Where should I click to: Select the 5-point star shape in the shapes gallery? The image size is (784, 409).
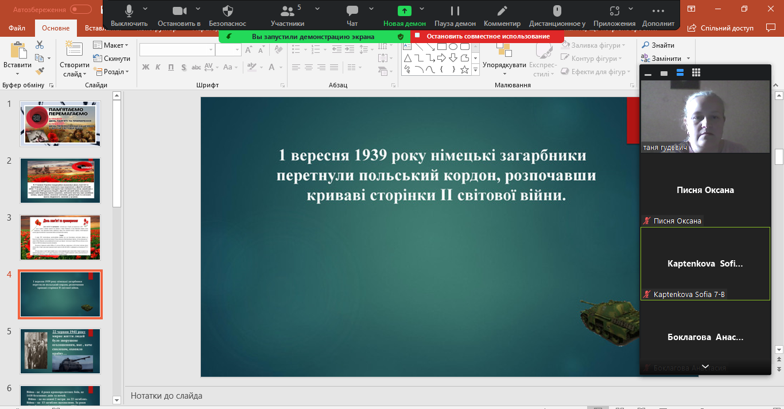pyautogui.click(x=464, y=70)
